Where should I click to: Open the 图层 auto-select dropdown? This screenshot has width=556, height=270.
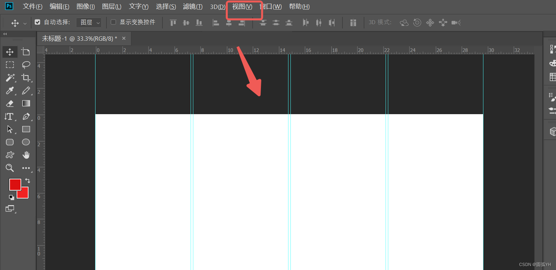[x=89, y=22]
